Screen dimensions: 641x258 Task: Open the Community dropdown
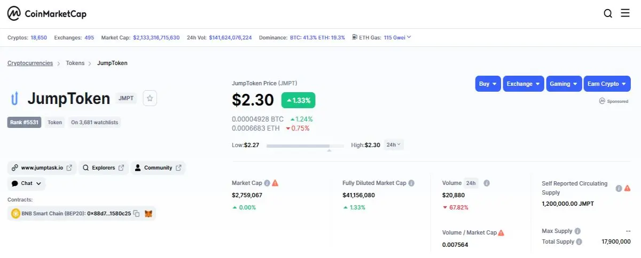point(158,168)
